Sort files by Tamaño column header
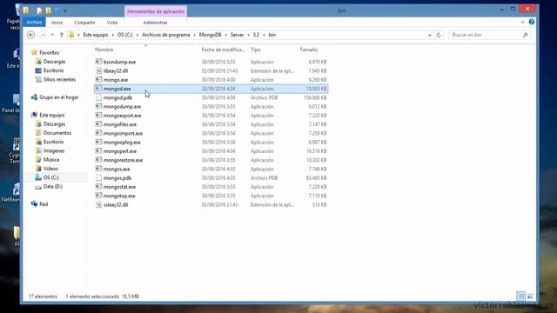Screen dimensions: 557x313 308,50
